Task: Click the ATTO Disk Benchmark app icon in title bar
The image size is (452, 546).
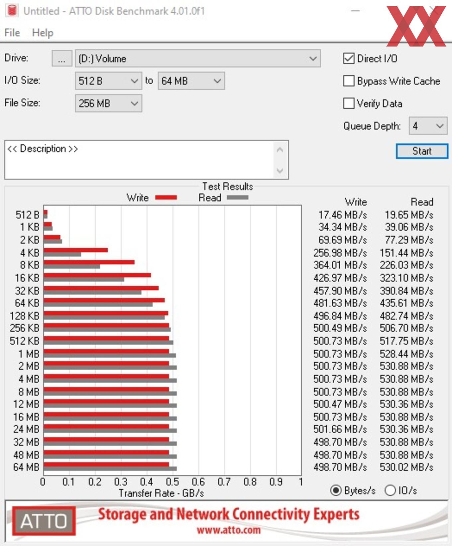Action: 12,10
